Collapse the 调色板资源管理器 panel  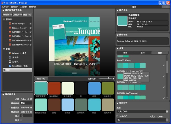coord(3,10)
